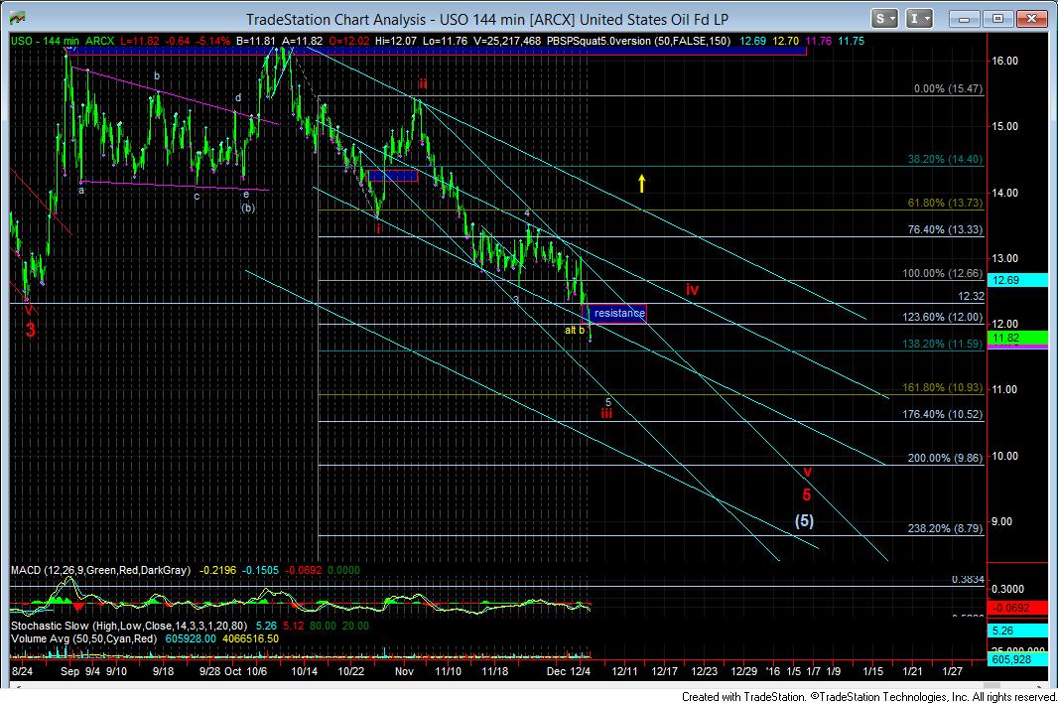The height and width of the screenshot is (703, 1058).
Task: Select the large red '3' wave label
Action: [x=31, y=331]
